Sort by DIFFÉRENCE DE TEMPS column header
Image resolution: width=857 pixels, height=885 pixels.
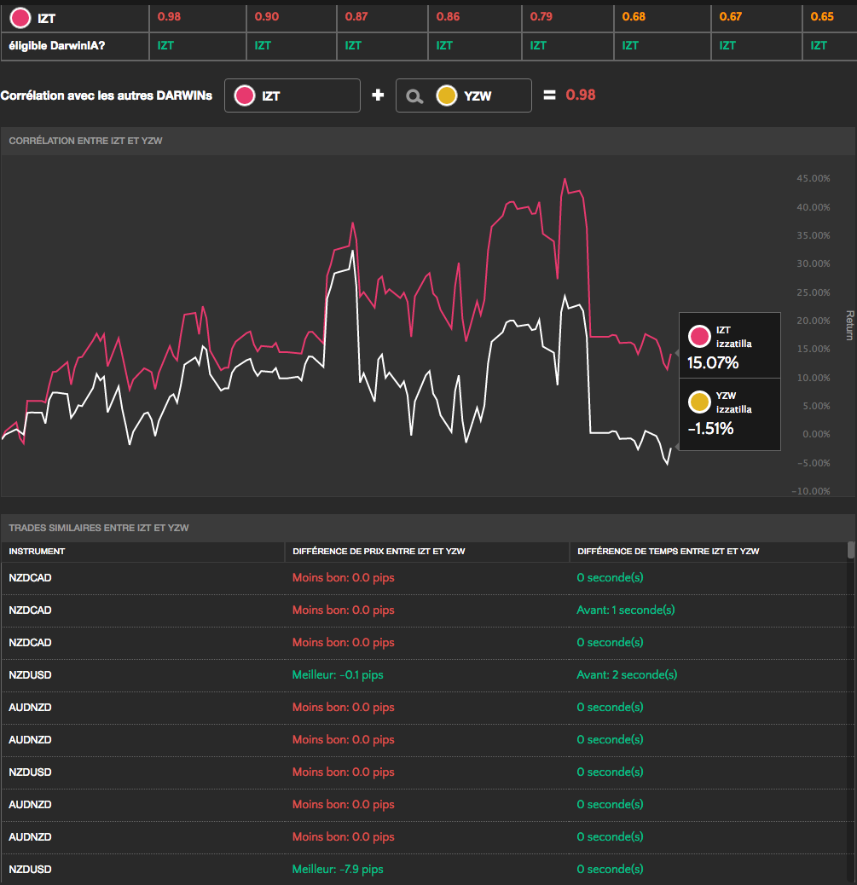[x=668, y=552]
